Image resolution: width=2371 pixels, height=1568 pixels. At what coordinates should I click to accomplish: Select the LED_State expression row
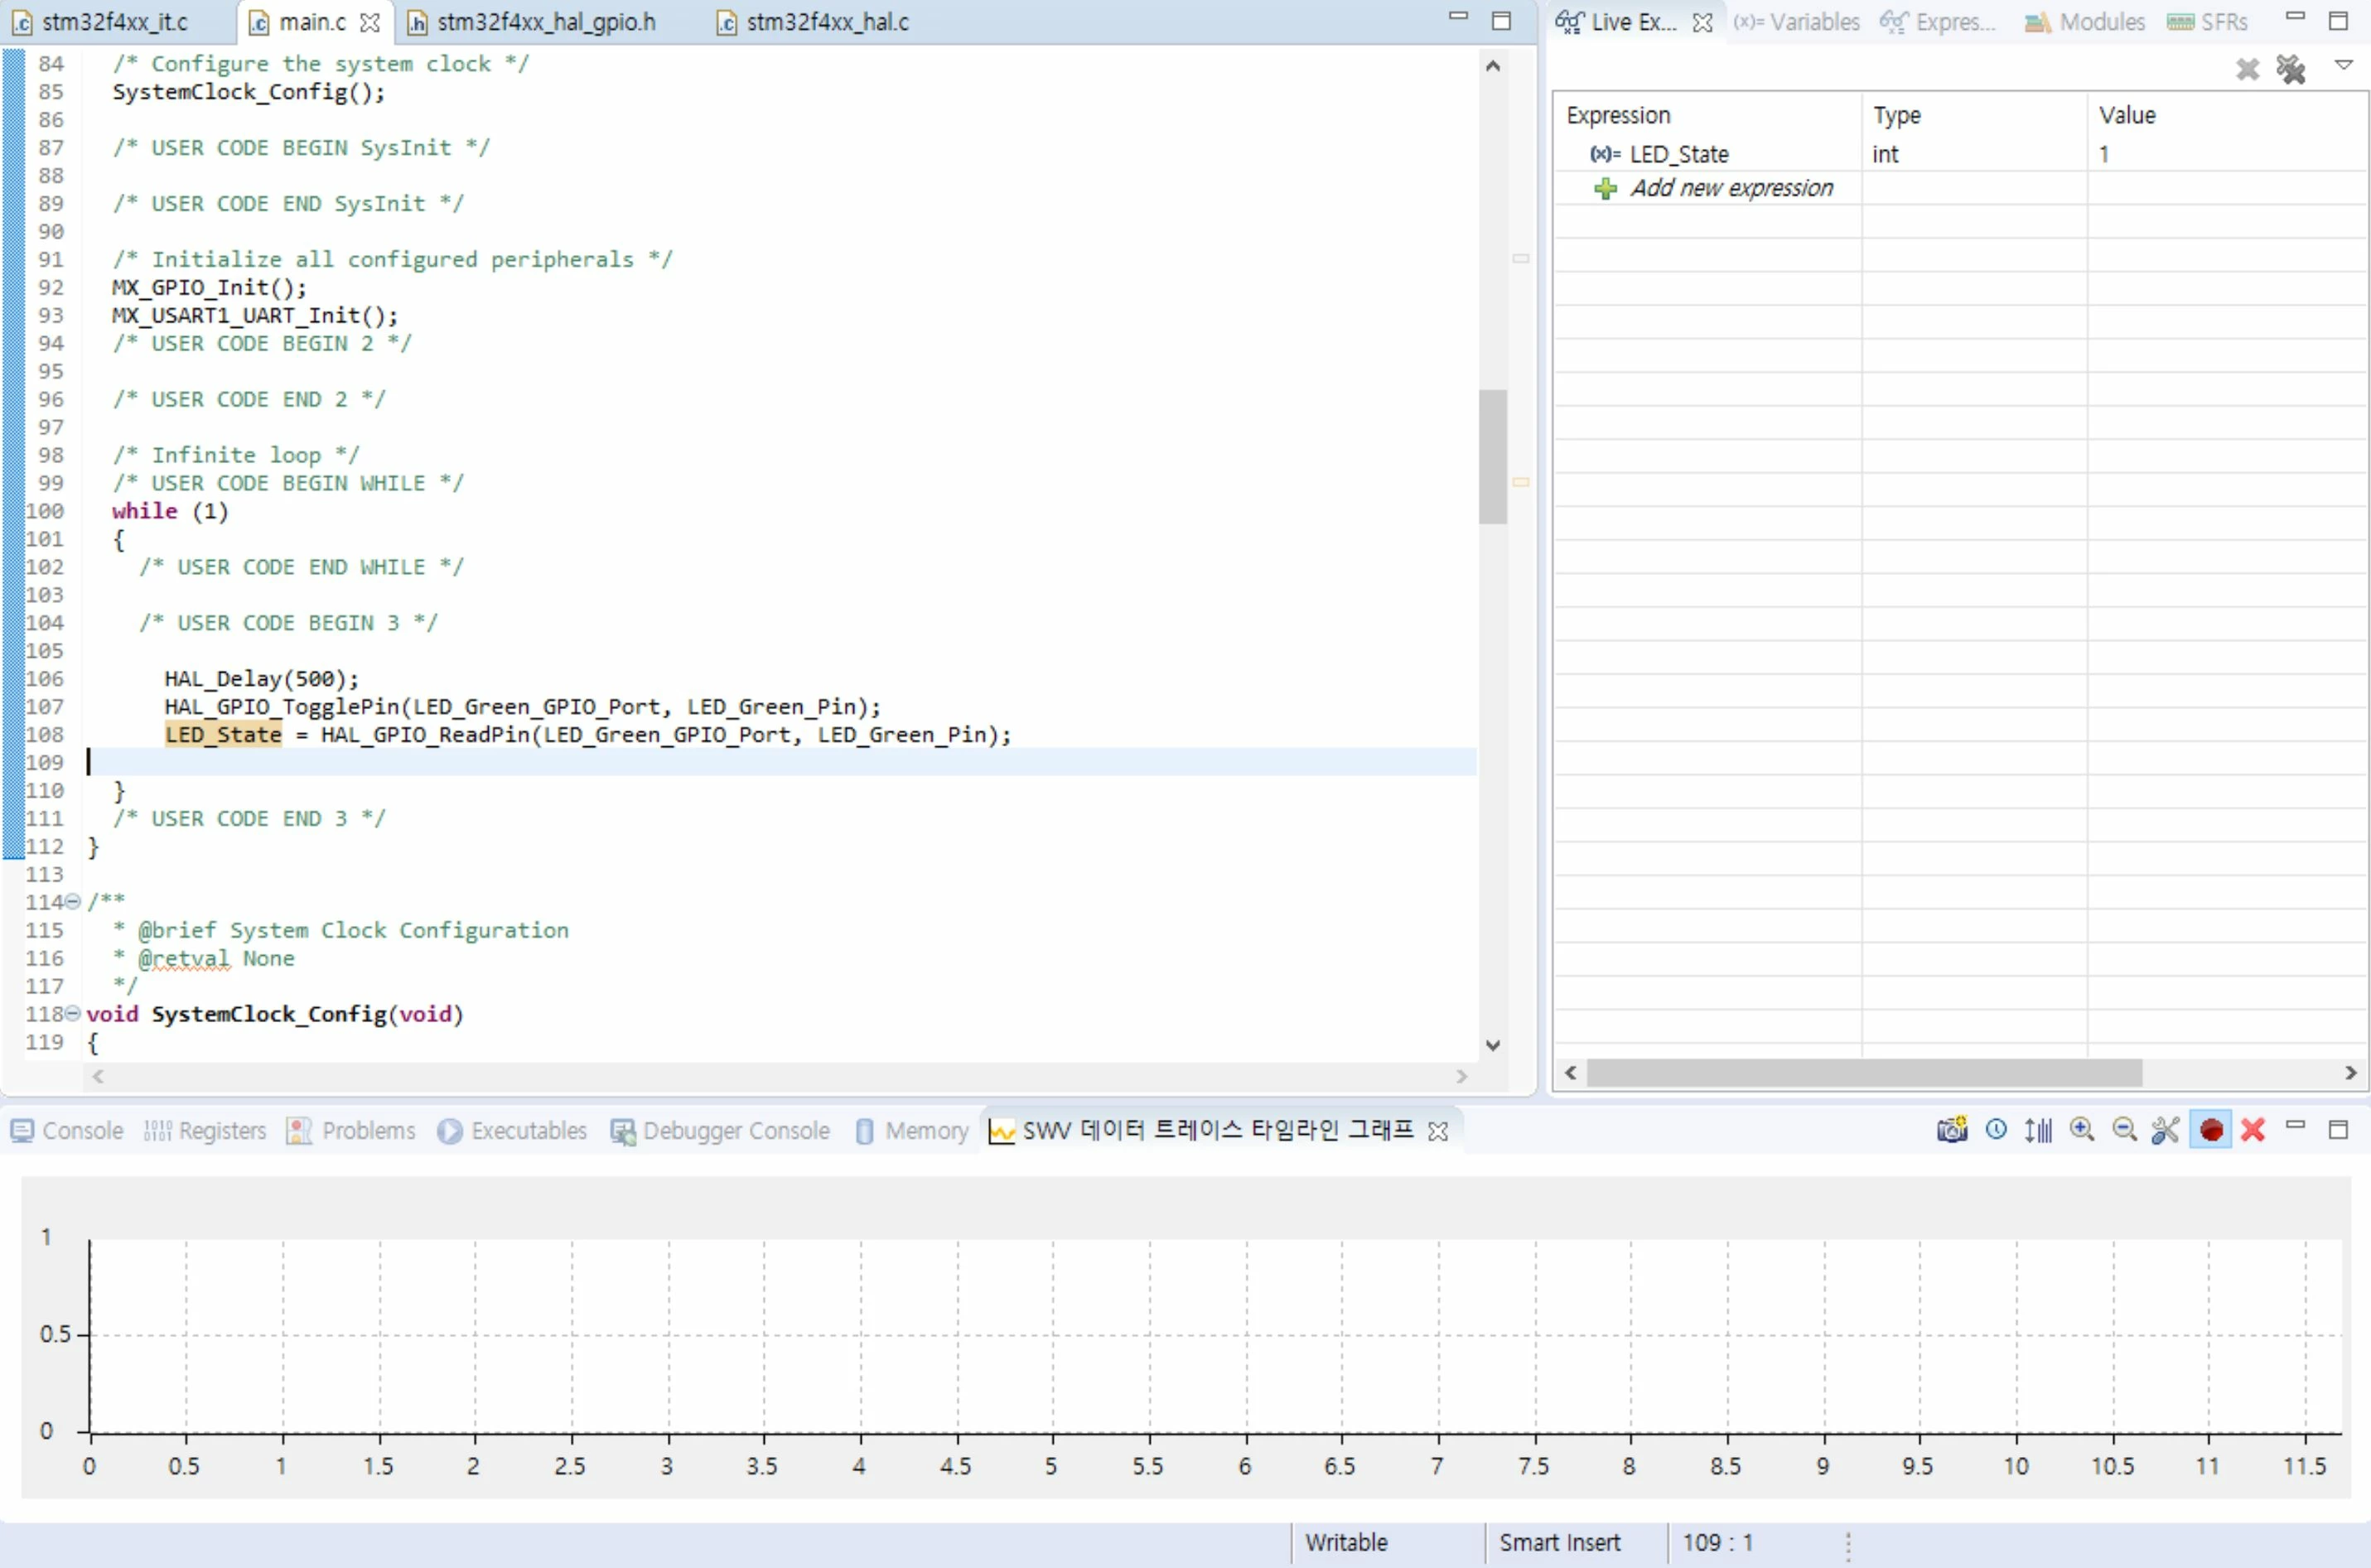click(1960, 154)
